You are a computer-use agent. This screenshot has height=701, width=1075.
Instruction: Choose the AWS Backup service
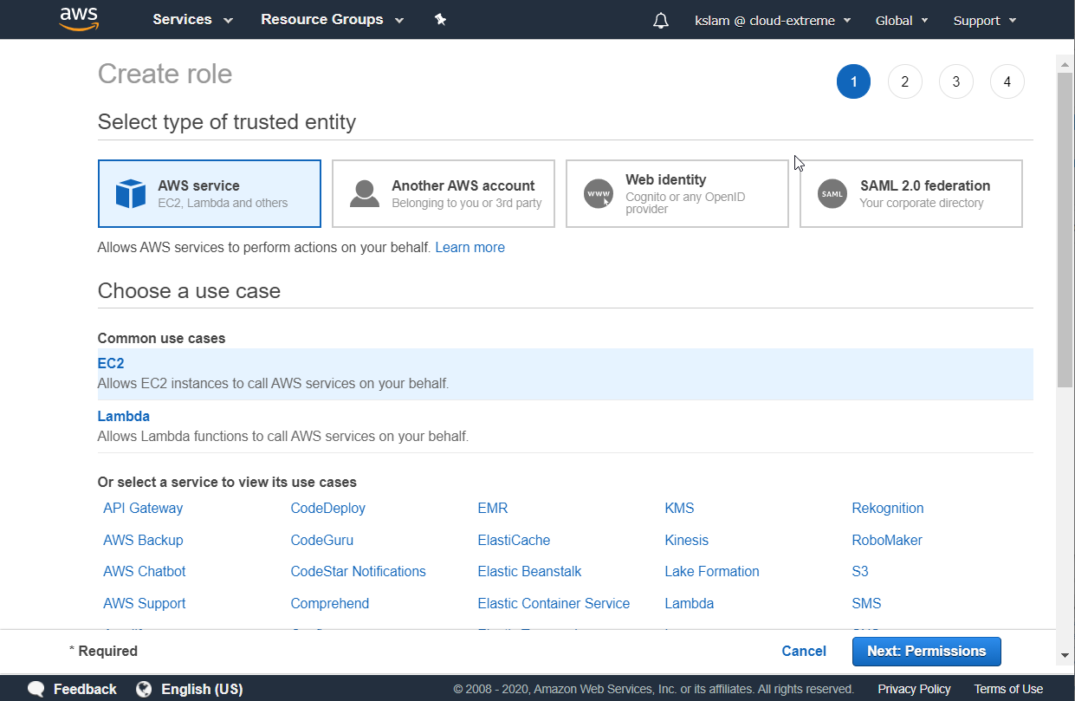coord(143,540)
